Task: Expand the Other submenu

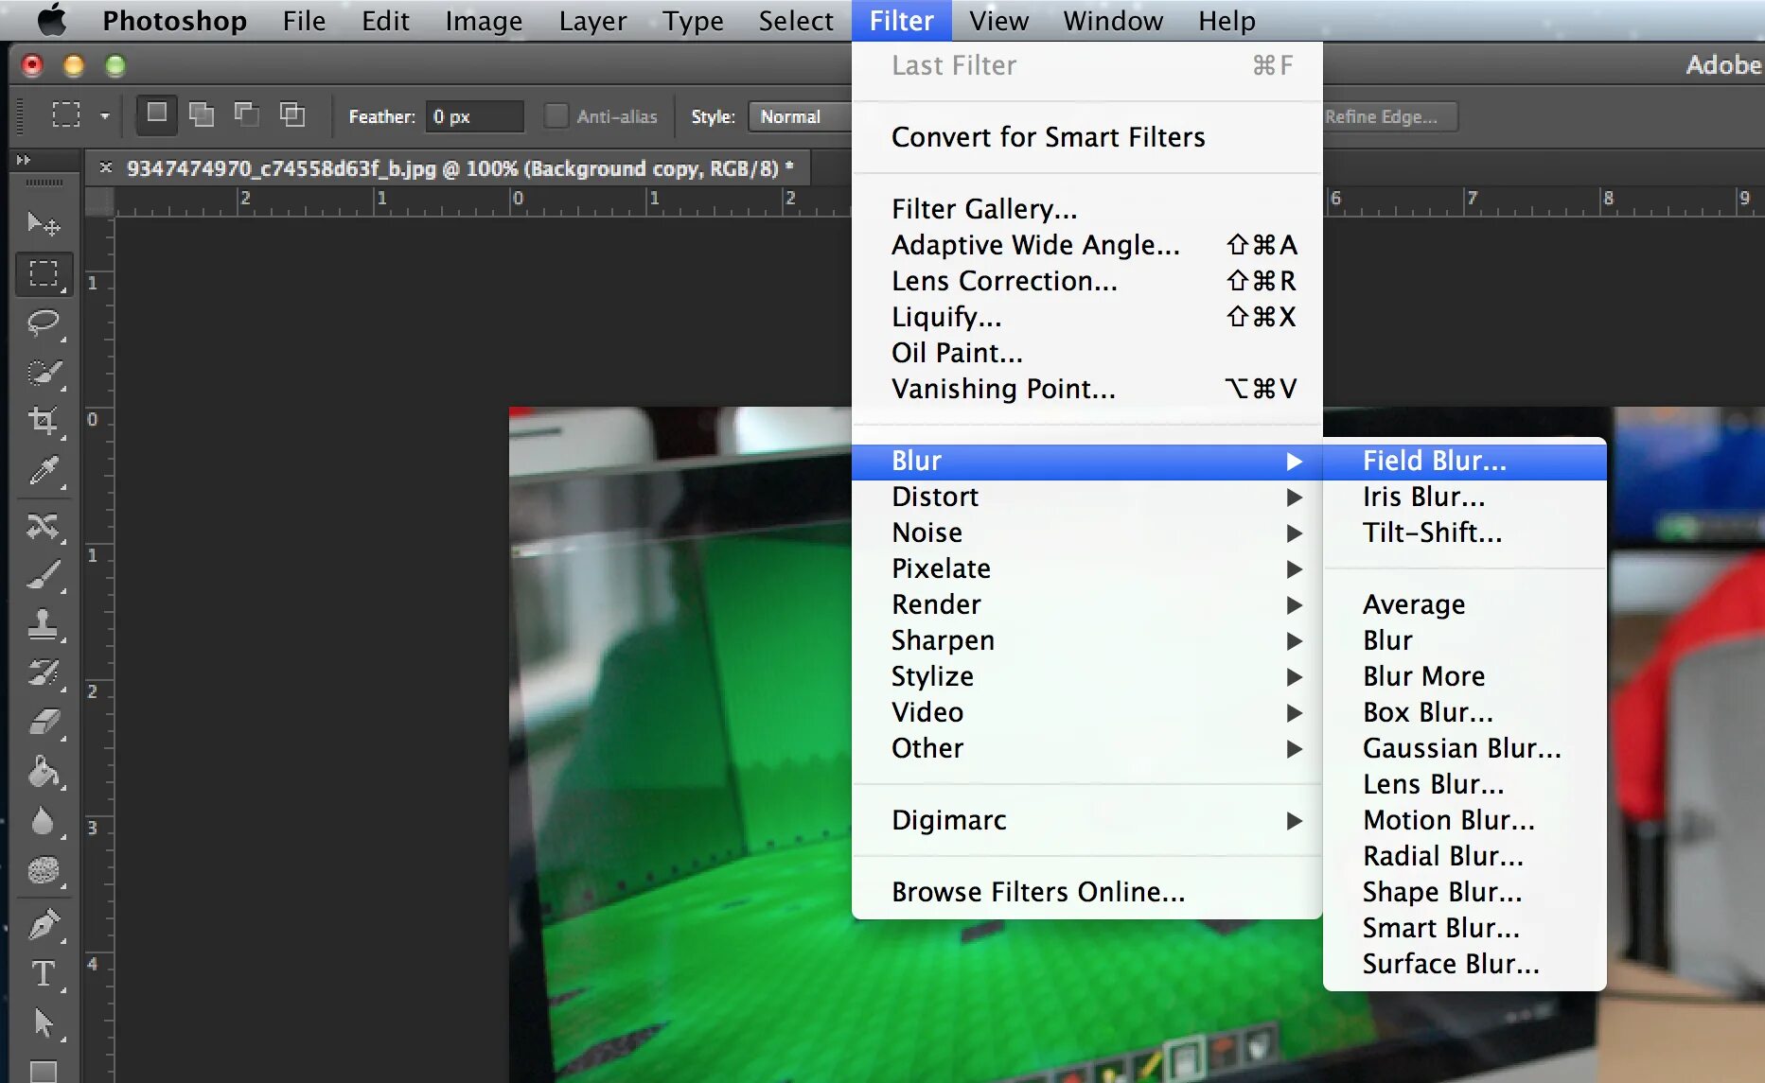Action: 1086,748
